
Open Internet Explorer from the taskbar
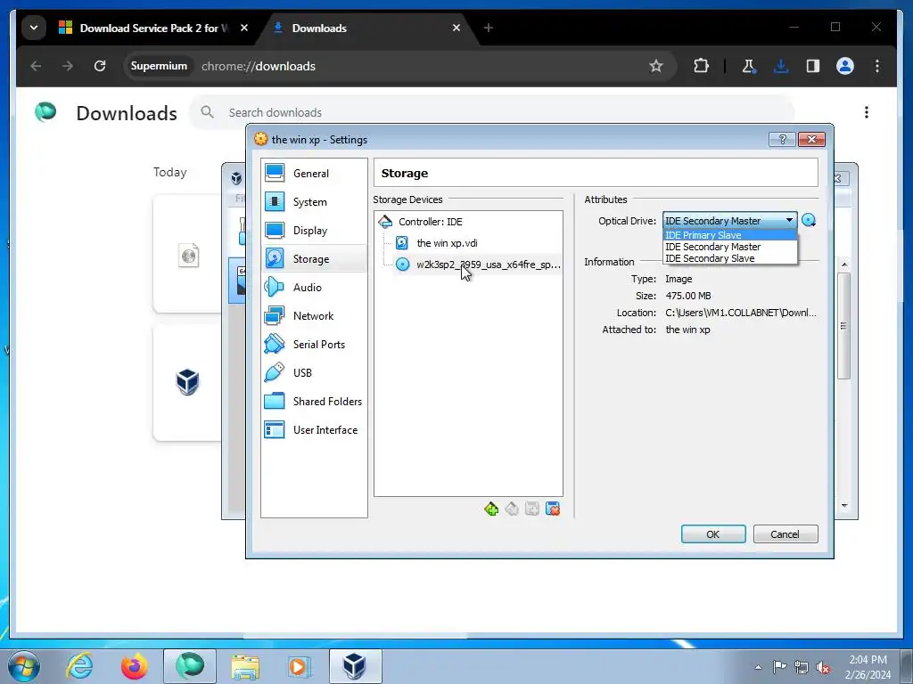[x=79, y=666]
